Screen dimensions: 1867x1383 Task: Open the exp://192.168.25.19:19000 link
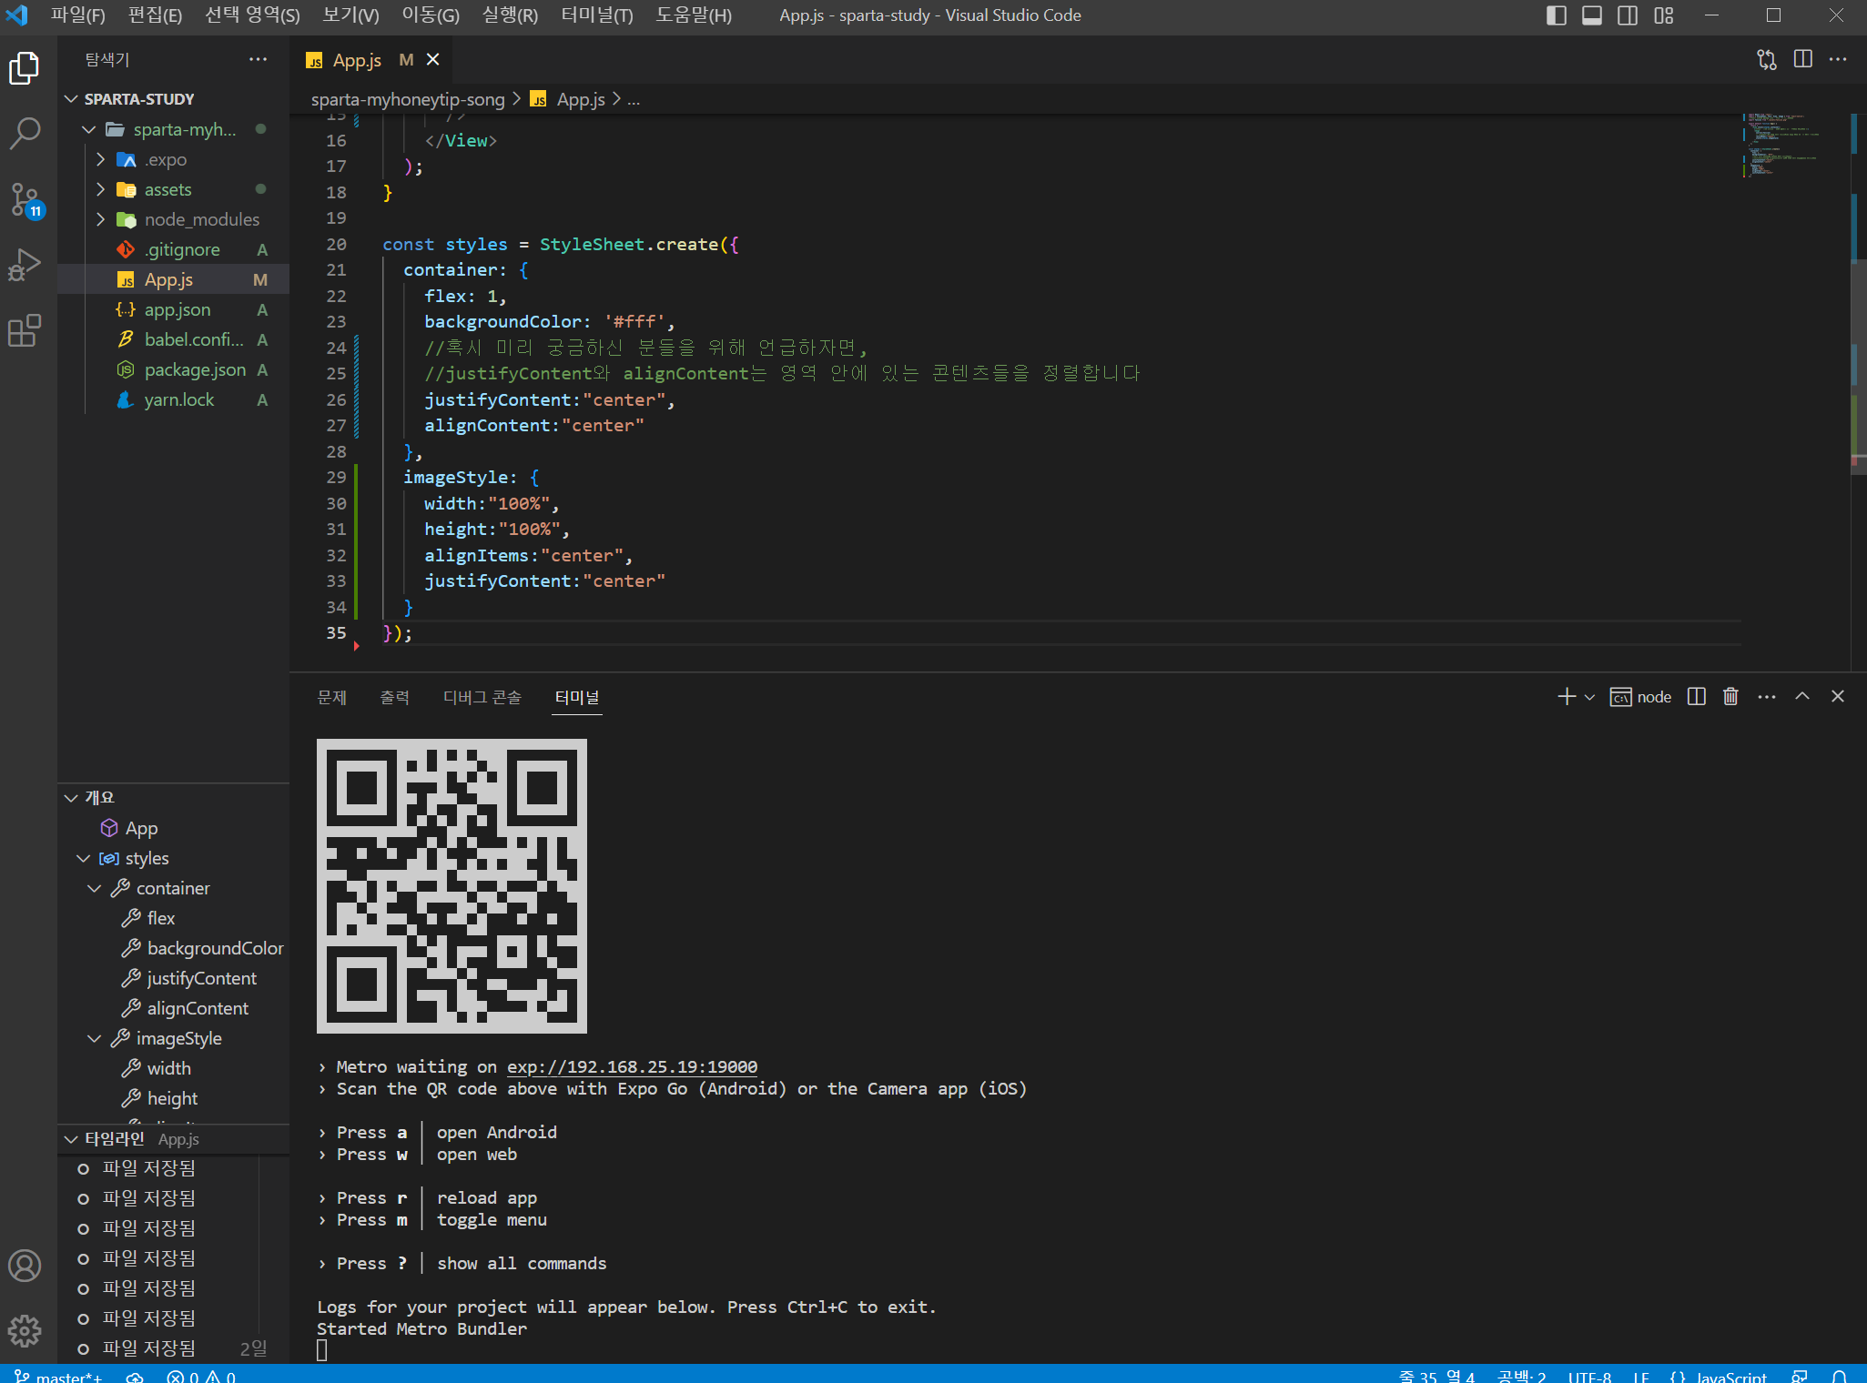(632, 1067)
